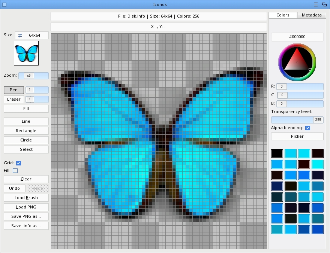The height and width of the screenshot is (253, 330).
Task: Open the title bar menu icon
Action: point(316,4)
